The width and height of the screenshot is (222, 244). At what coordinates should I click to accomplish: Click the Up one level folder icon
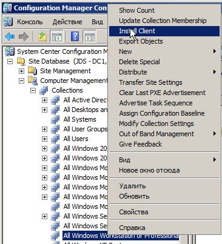click(x=42, y=37)
